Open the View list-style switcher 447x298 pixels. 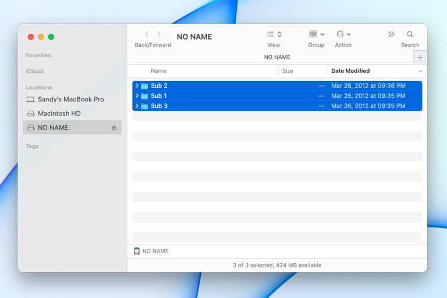[274, 34]
